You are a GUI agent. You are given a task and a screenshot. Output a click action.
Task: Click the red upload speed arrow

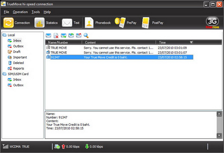point(63,147)
